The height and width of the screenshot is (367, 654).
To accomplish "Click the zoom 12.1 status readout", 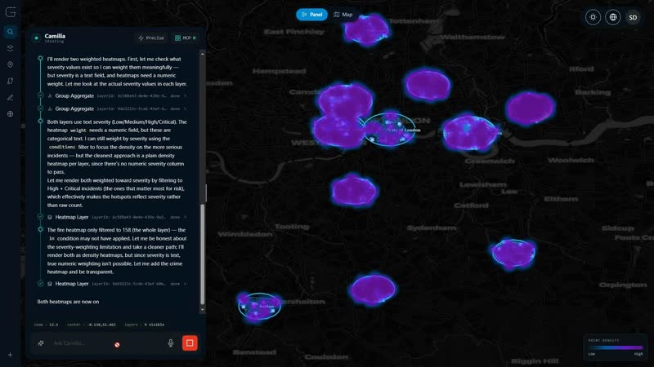I will [x=46, y=325].
